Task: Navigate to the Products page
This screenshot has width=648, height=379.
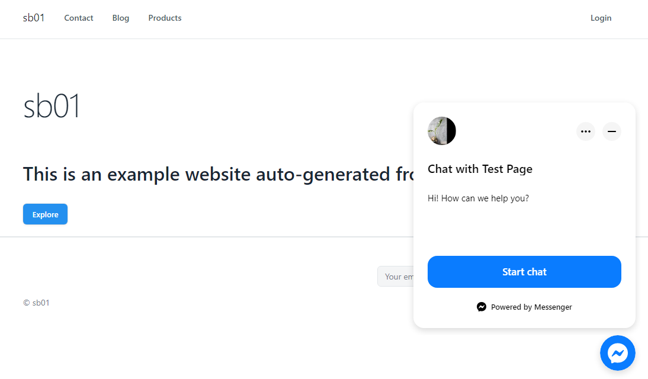Action: click(164, 18)
